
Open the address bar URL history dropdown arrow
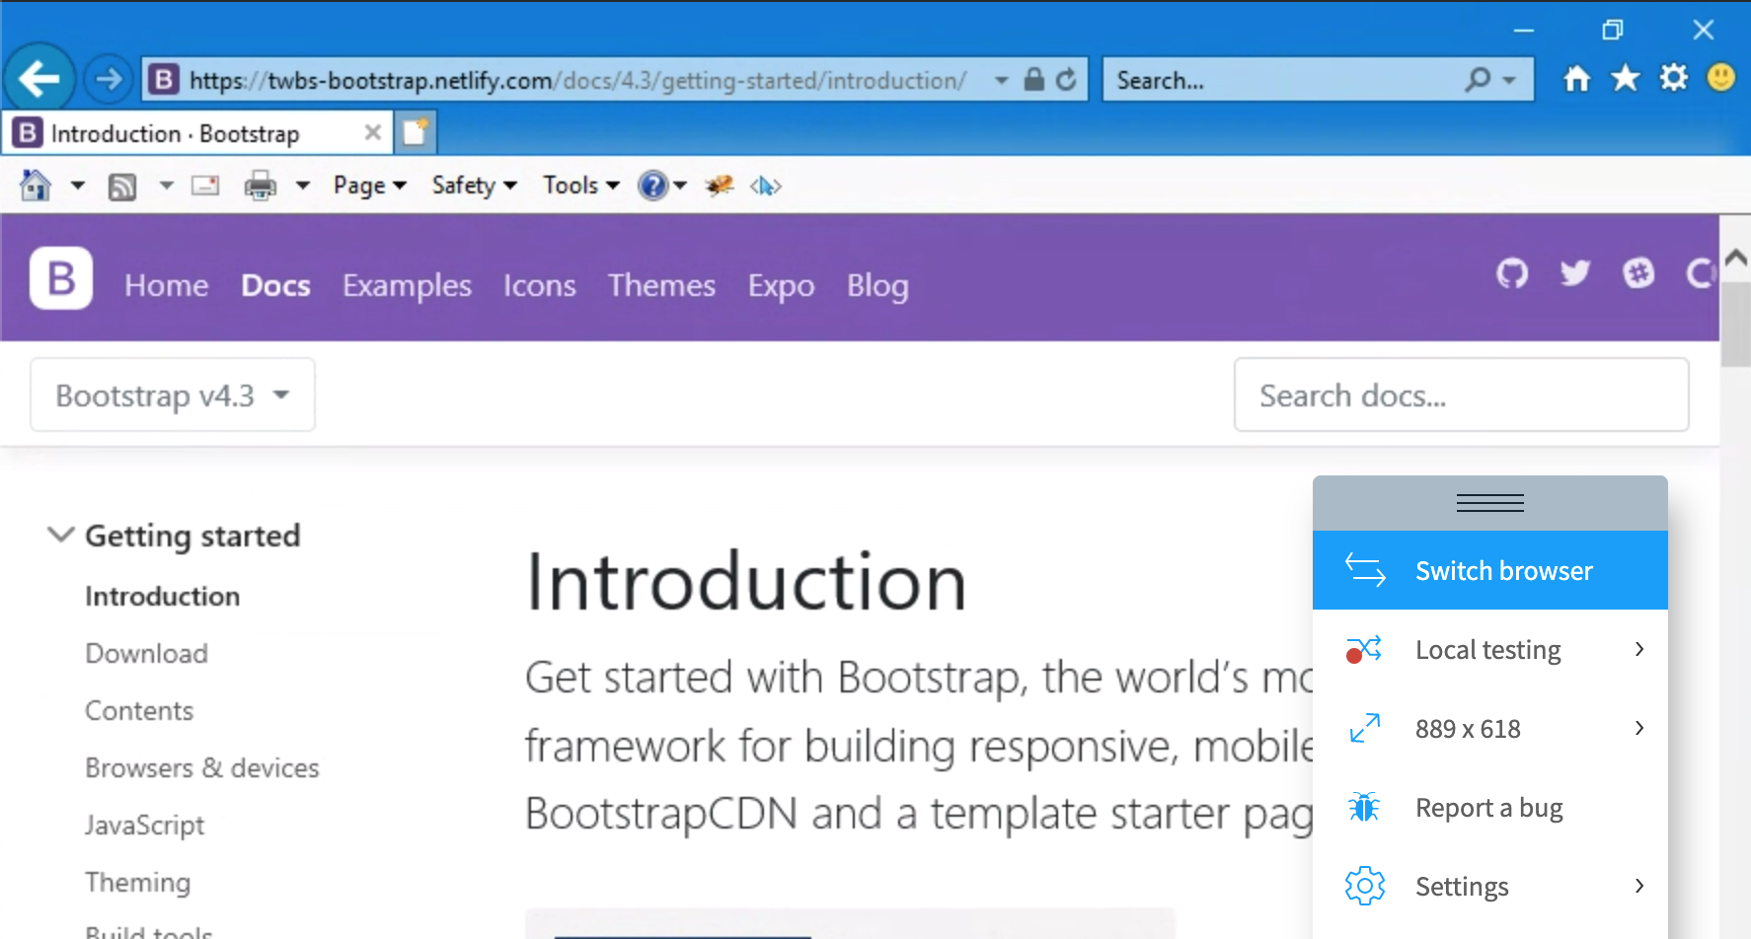1001,80
